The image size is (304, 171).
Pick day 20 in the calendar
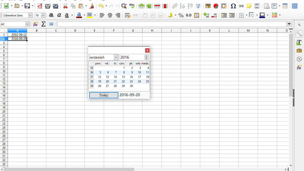coord(107,81)
